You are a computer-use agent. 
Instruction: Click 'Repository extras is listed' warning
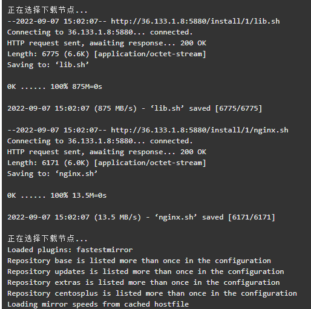point(143,282)
